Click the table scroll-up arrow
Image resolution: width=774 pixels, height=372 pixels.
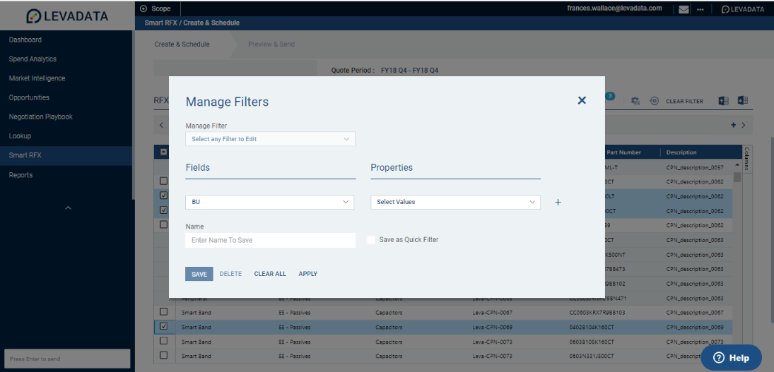click(737, 164)
